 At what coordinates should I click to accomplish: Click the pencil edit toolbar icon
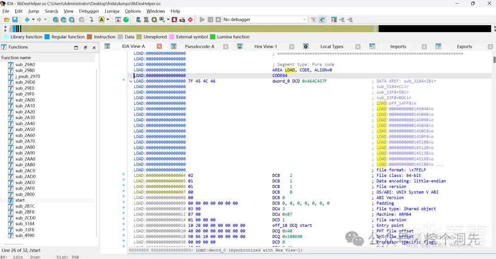click(x=182, y=20)
